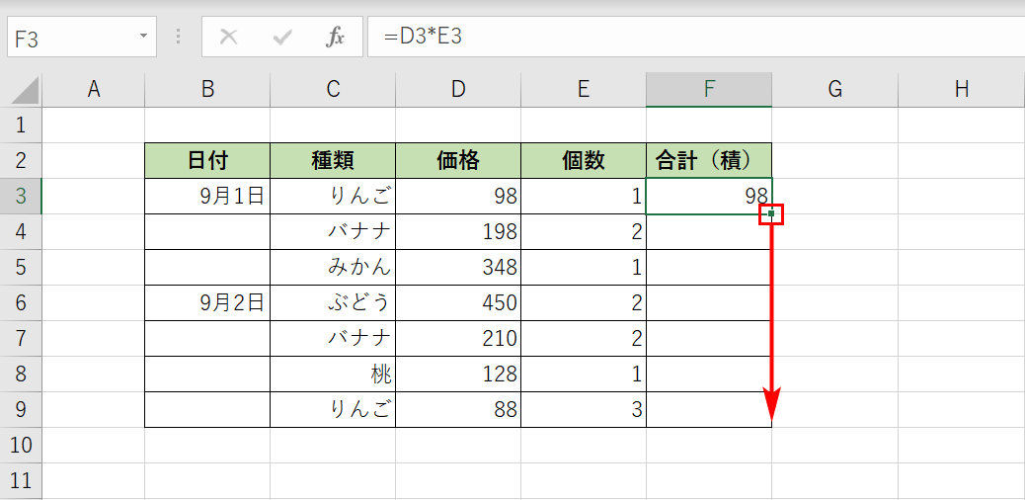The width and height of the screenshot is (1025, 500).
Task: Select the quantity cell in row 6
Action: point(584,302)
